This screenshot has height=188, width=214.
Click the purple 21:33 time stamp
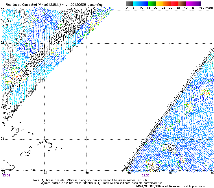point(145,176)
